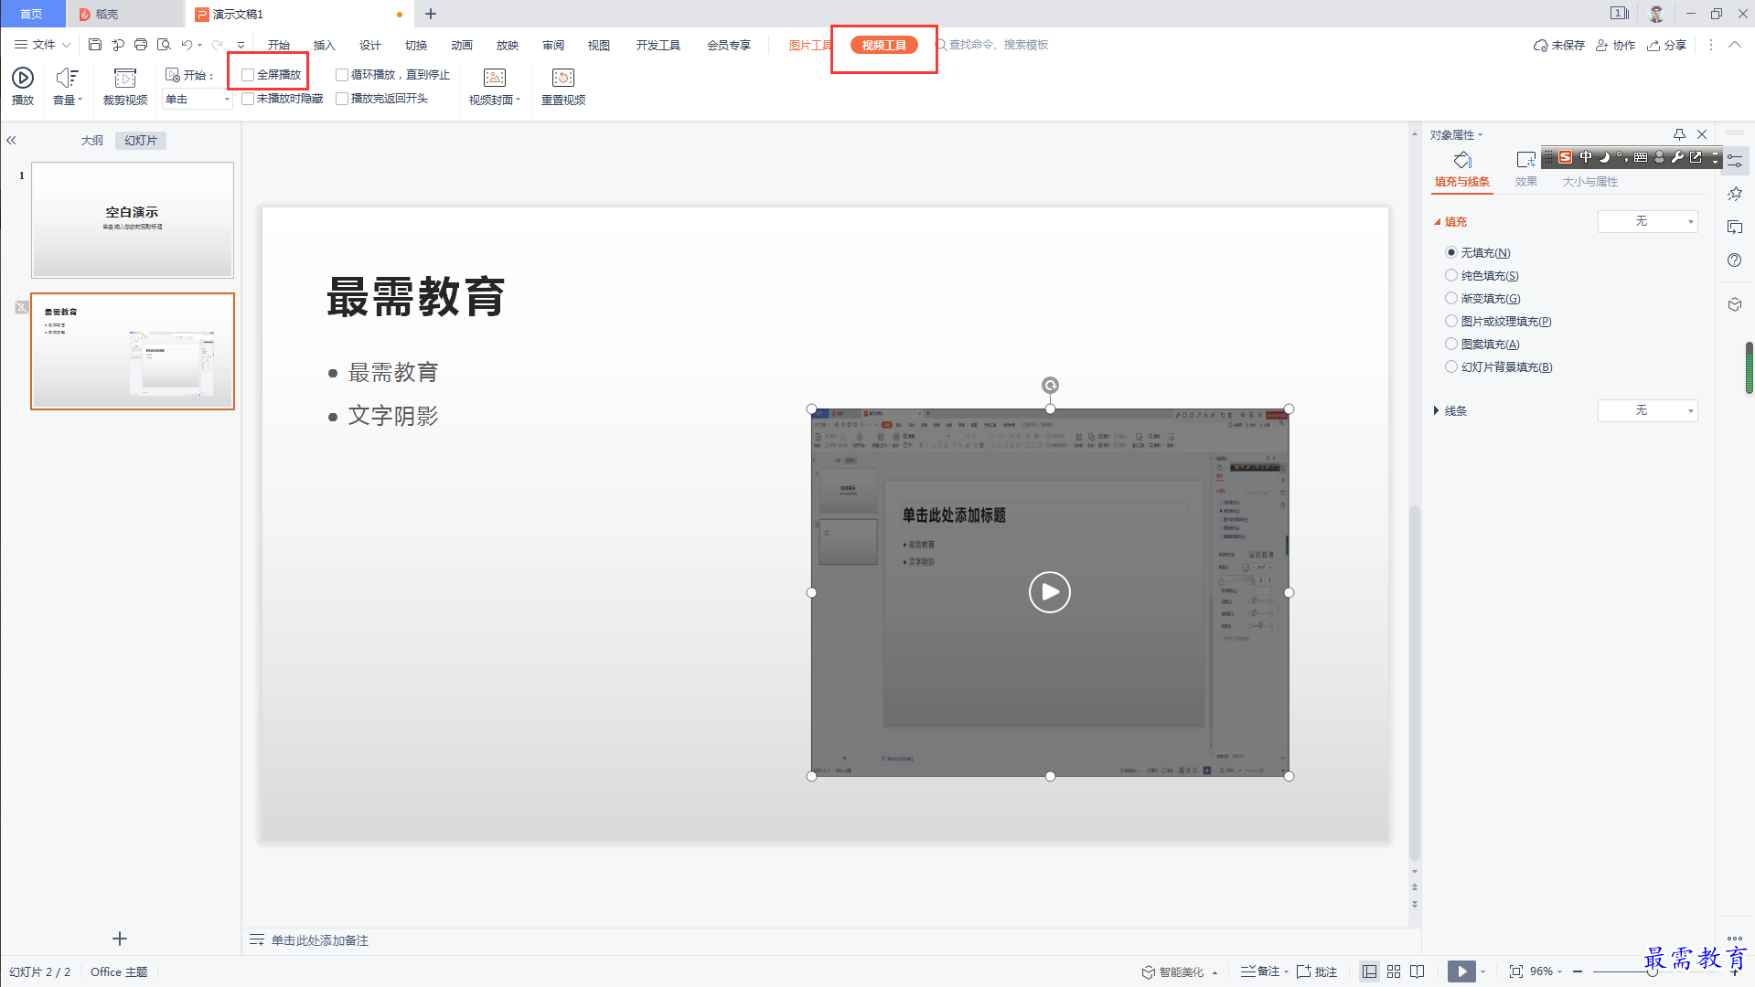Add a new slide with plus icon
Screen dimensions: 1755x987
tap(120, 939)
